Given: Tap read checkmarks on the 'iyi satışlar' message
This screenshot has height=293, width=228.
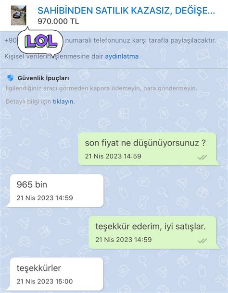Looking at the screenshot, I should point(202,241).
